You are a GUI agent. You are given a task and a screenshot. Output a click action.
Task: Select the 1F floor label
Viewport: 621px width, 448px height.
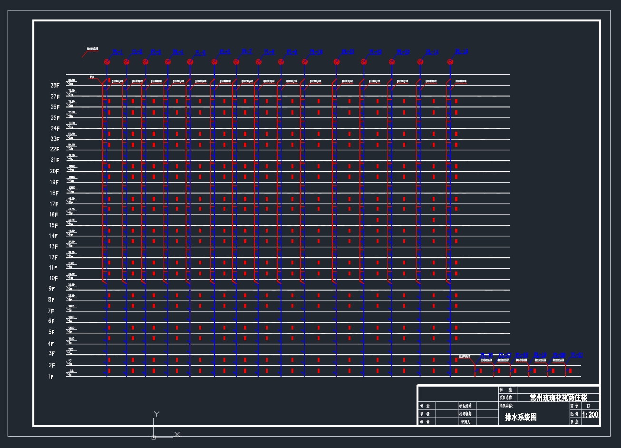[51, 377]
